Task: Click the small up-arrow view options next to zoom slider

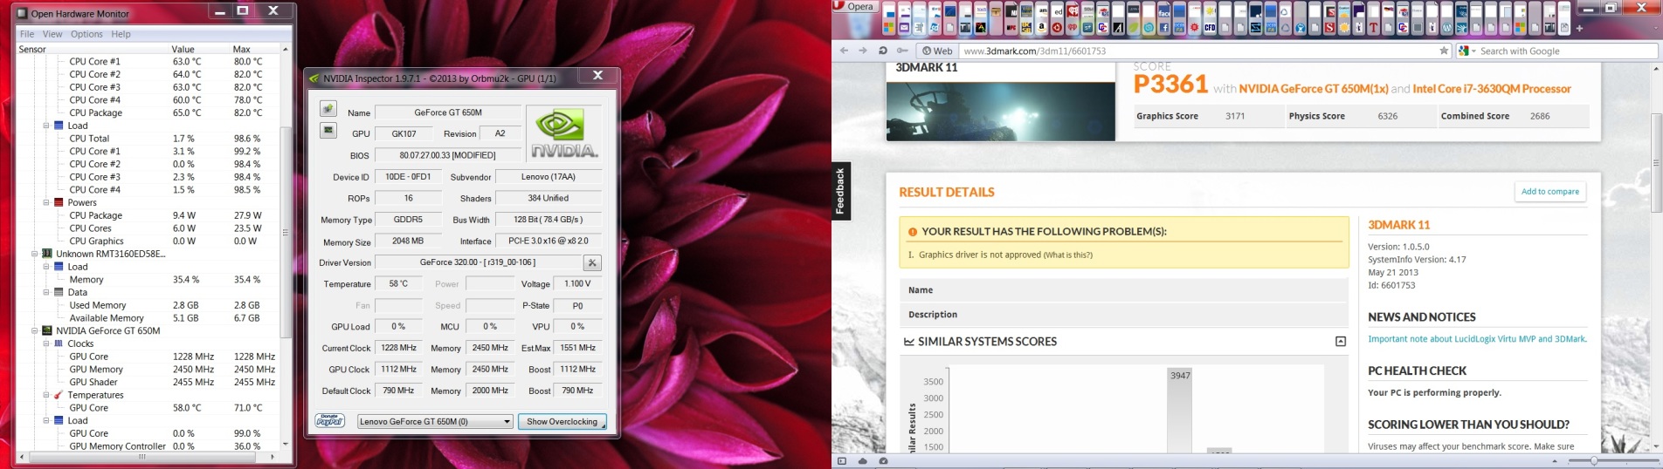Action: point(1554,461)
